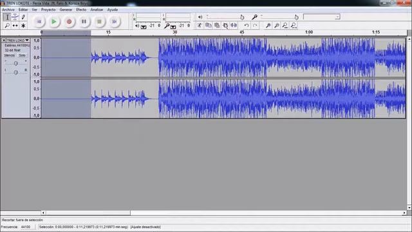Click the Frecuencia 44100 project rate field

coord(28,227)
